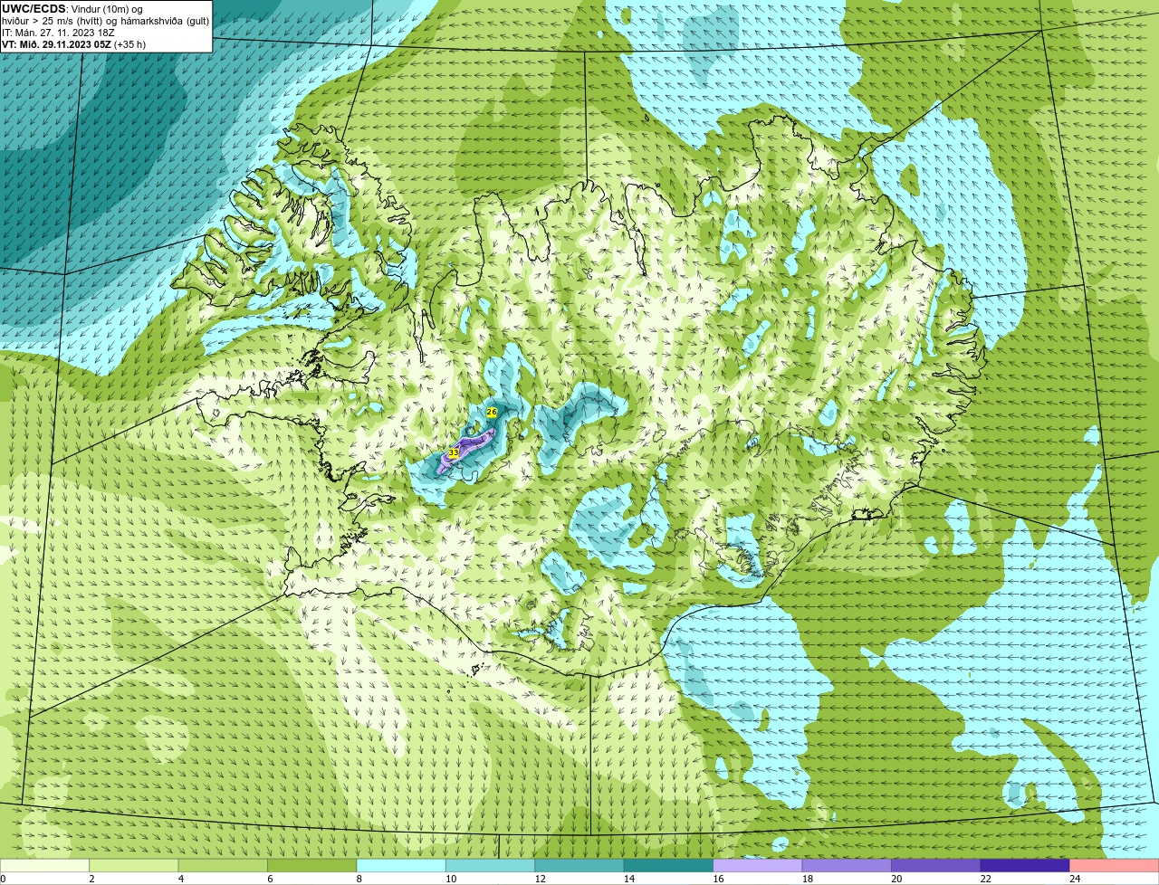Click the 'VT: Mið. 29.11.2023 05Z' line

[73, 44]
